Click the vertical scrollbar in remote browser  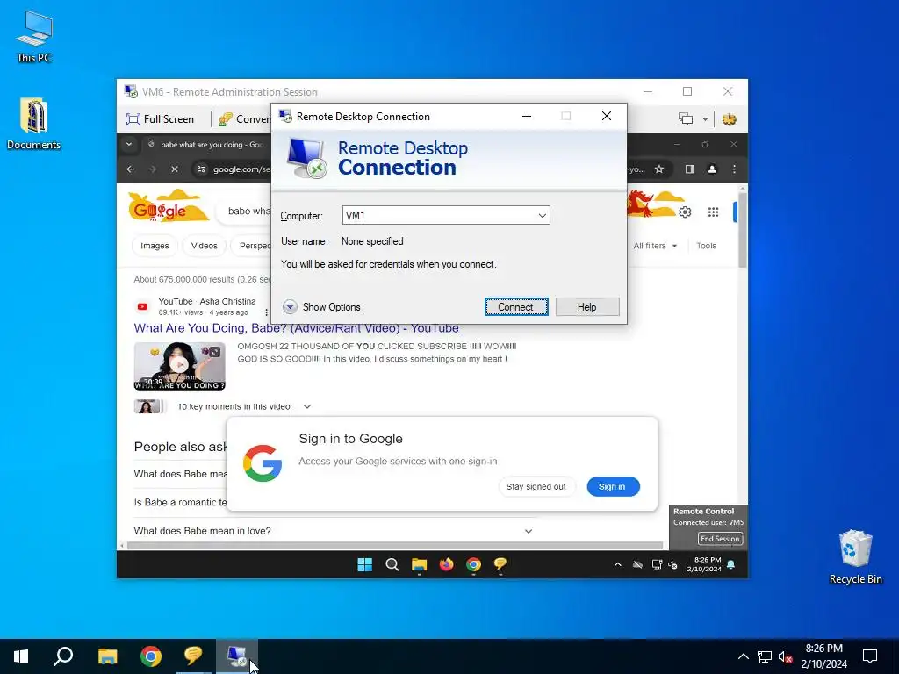[743, 231]
